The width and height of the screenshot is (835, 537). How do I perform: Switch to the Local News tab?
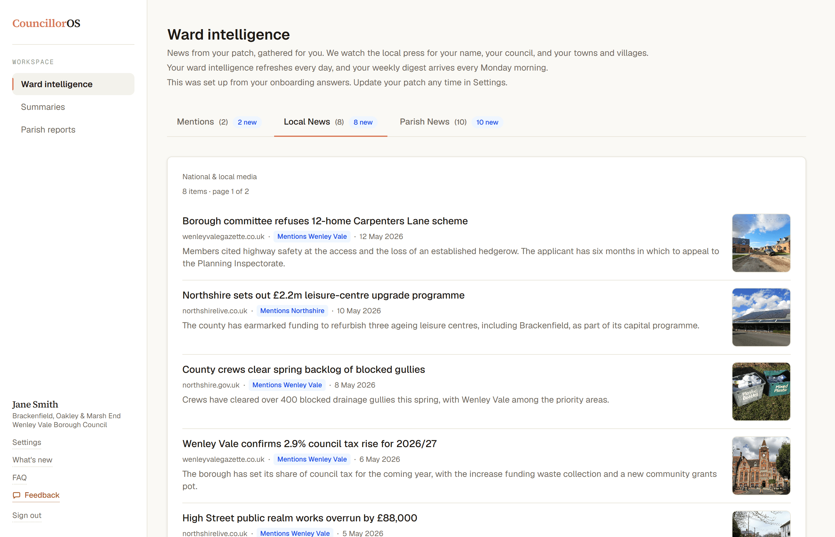click(x=330, y=122)
